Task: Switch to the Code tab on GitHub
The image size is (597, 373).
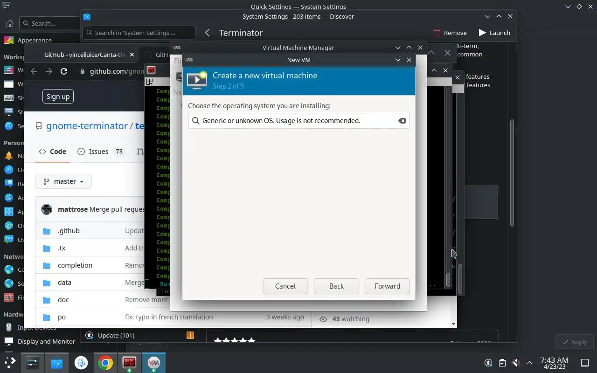Action: click(52, 152)
